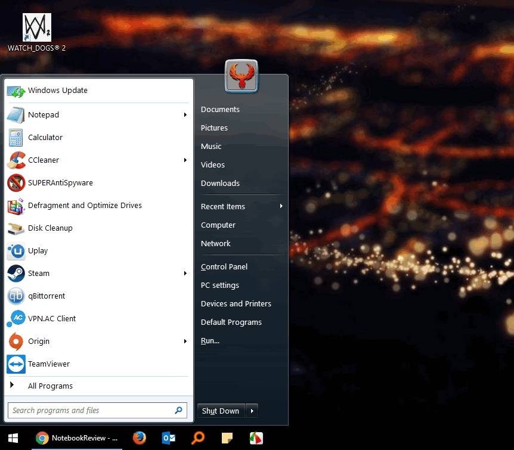Open Outlook from the taskbar
Viewport: 514px width, 450px height.
(169, 438)
